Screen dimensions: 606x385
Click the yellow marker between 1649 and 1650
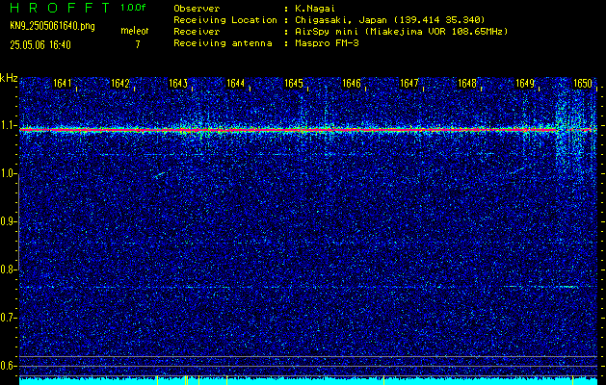[573, 380]
